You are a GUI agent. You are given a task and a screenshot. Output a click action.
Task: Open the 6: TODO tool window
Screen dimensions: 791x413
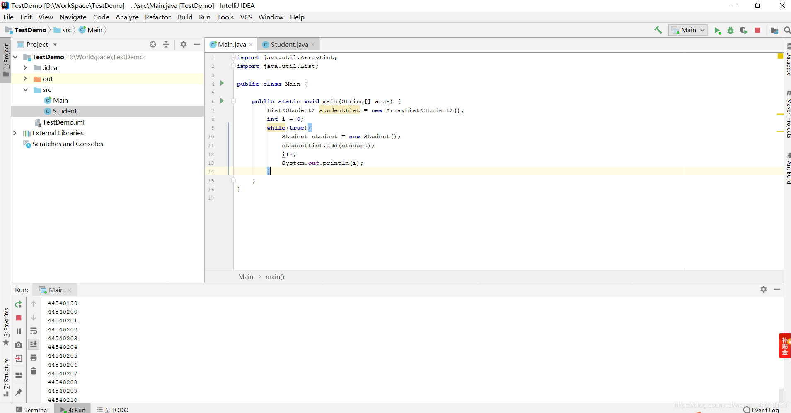pyautogui.click(x=113, y=409)
